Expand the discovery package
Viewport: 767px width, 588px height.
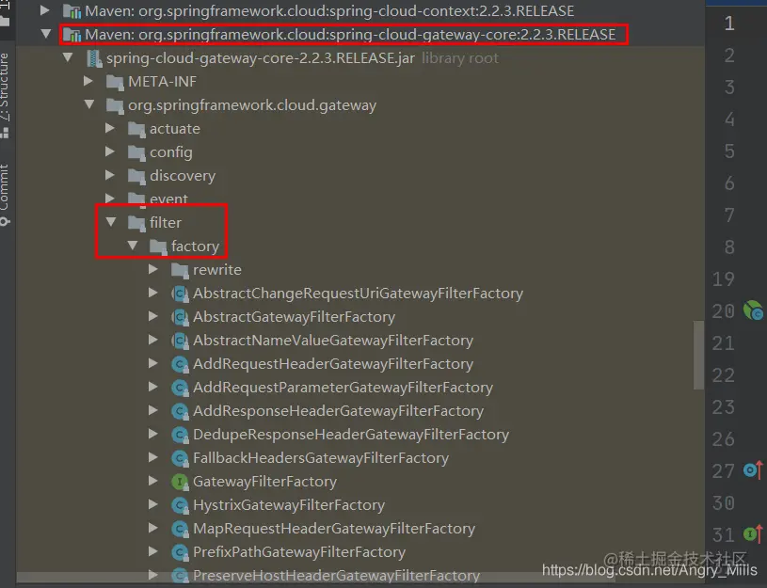pos(109,175)
